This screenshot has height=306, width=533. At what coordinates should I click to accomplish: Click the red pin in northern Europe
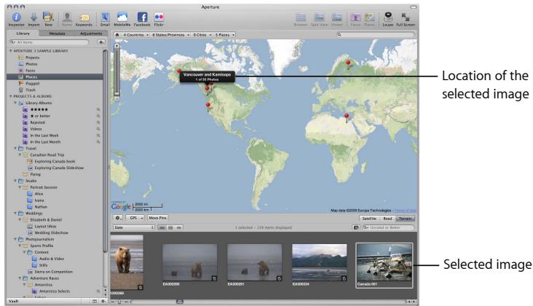[x=348, y=63]
